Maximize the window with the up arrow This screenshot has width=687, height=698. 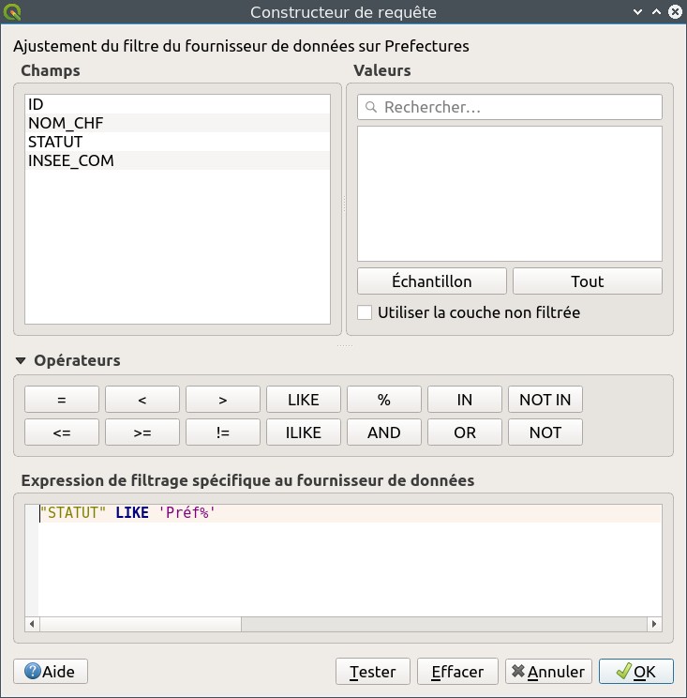[656, 12]
